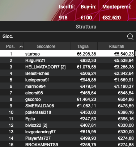136x147 pixels.
Task: Click BeastFiches player name
Action: click(x=37, y=73)
